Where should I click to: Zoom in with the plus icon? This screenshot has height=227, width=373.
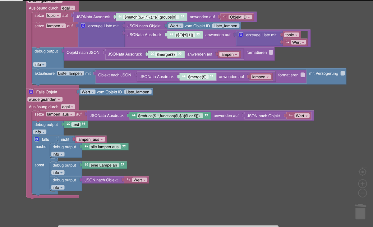coord(362,184)
